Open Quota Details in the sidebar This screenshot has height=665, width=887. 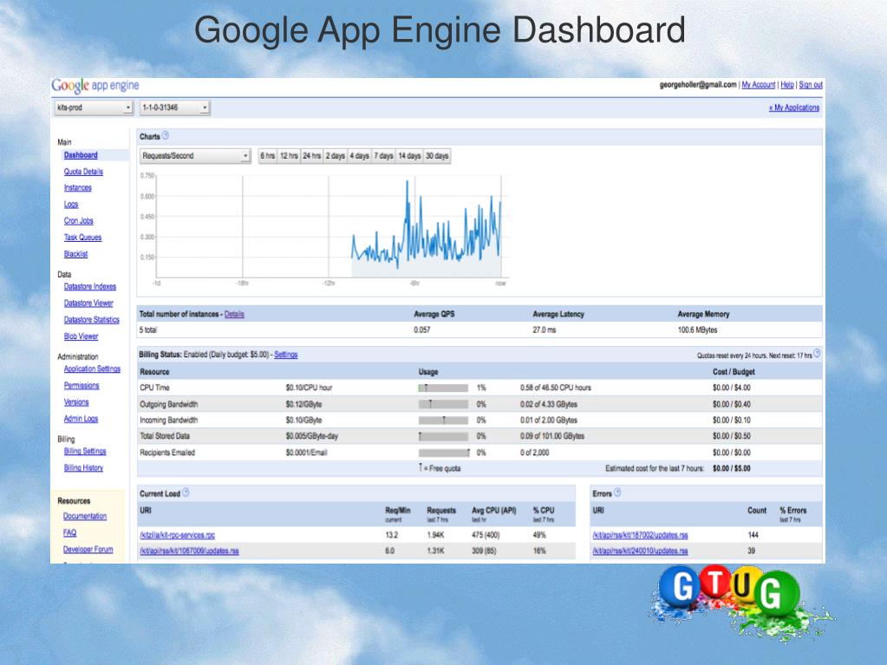pyautogui.click(x=83, y=172)
